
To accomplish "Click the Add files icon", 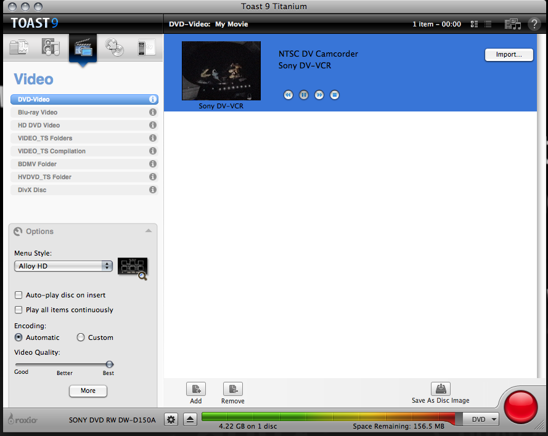I will 196,389.
